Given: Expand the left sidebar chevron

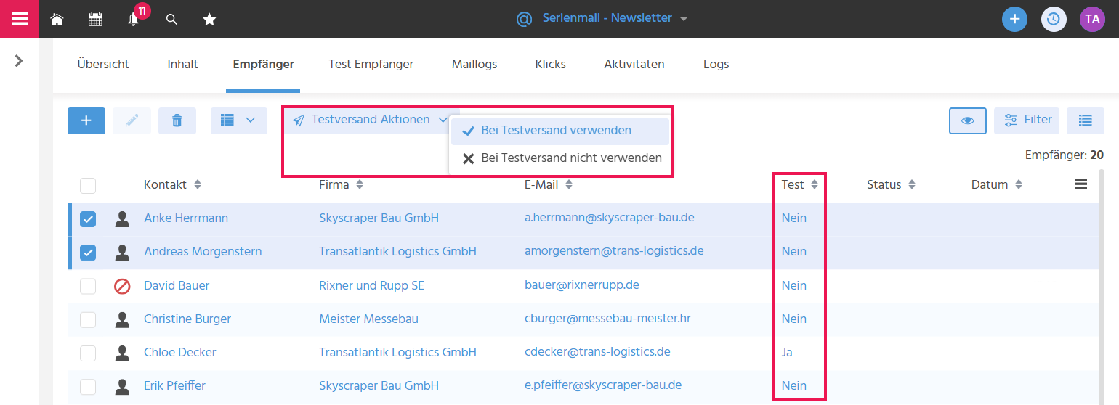Looking at the screenshot, I should point(19,61).
